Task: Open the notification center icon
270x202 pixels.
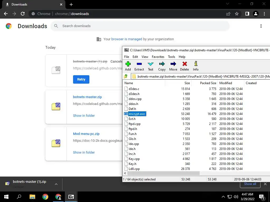Action: coord(262,197)
